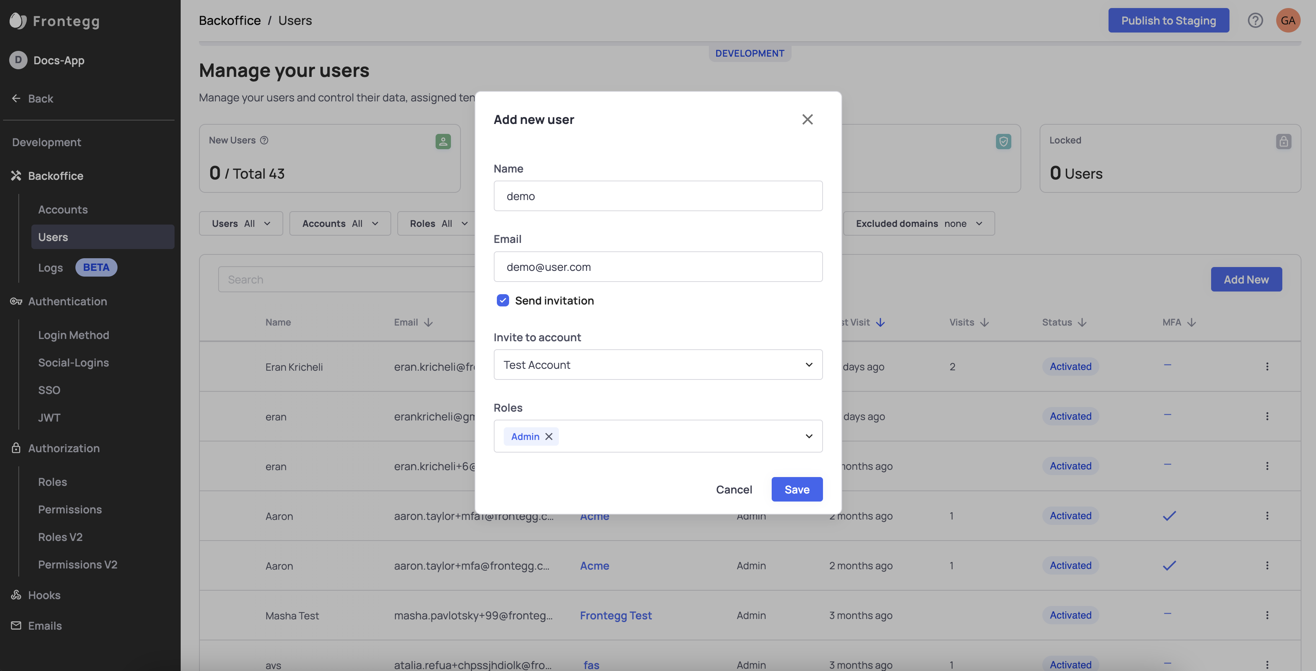1316x671 pixels.
Task: Open row options for Eran Kricheli
Action: coord(1267,366)
